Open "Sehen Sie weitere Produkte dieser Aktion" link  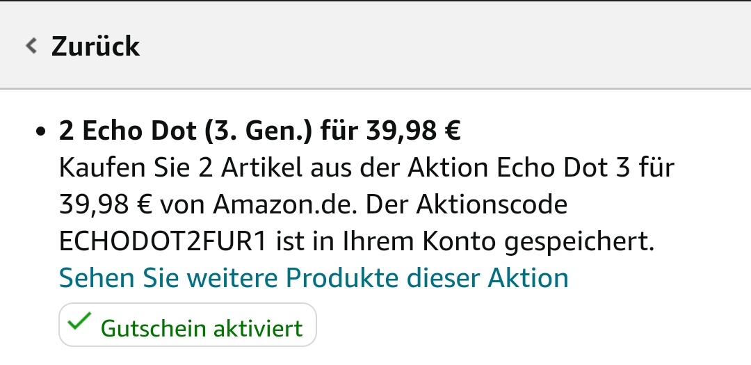click(x=314, y=278)
